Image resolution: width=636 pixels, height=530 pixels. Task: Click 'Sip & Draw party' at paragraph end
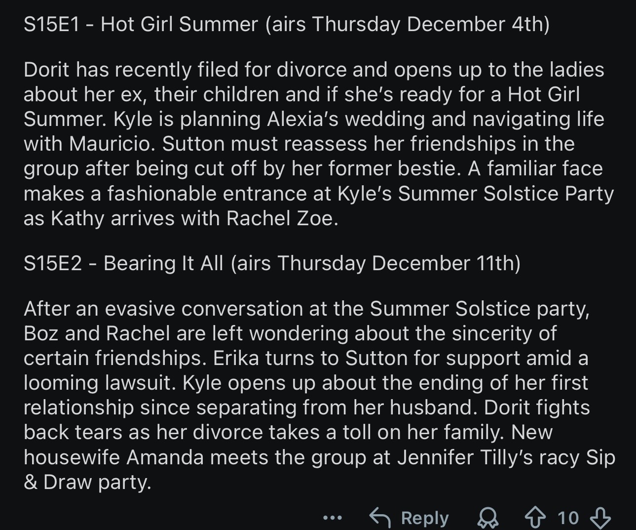point(86,482)
